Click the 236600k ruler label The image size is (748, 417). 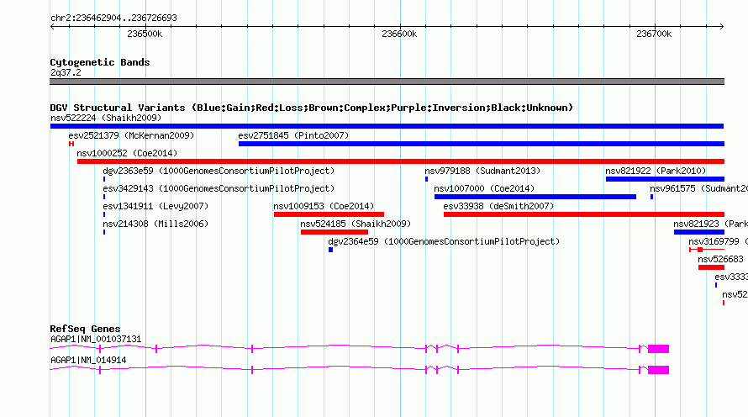coord(399,34)
